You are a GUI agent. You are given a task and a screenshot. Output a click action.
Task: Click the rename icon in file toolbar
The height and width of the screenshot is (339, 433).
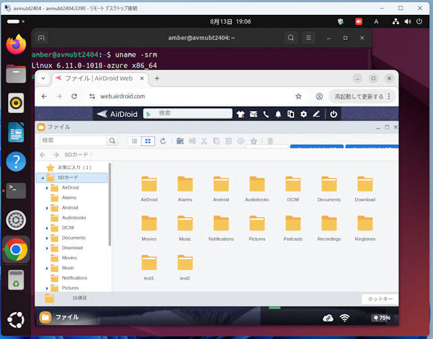tap(192, 141)
